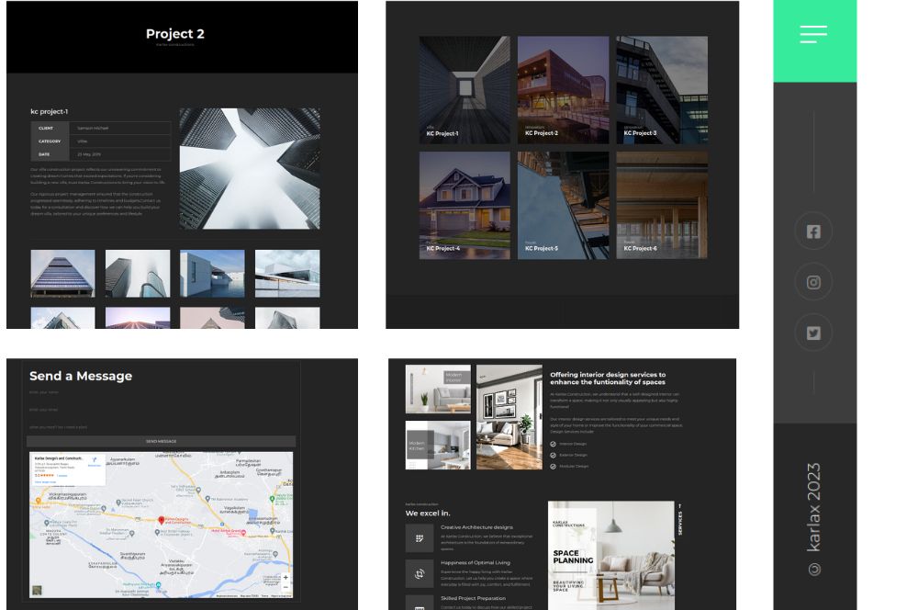Screen dimensions: 918x610
Task: Click the Twitter icon in the sidebar
Action: pos(813,333)
